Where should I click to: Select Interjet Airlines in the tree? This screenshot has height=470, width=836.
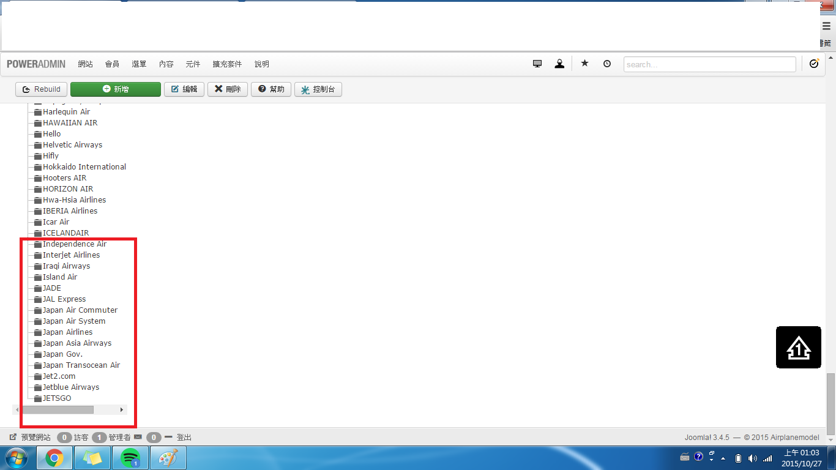pos(72,255)
